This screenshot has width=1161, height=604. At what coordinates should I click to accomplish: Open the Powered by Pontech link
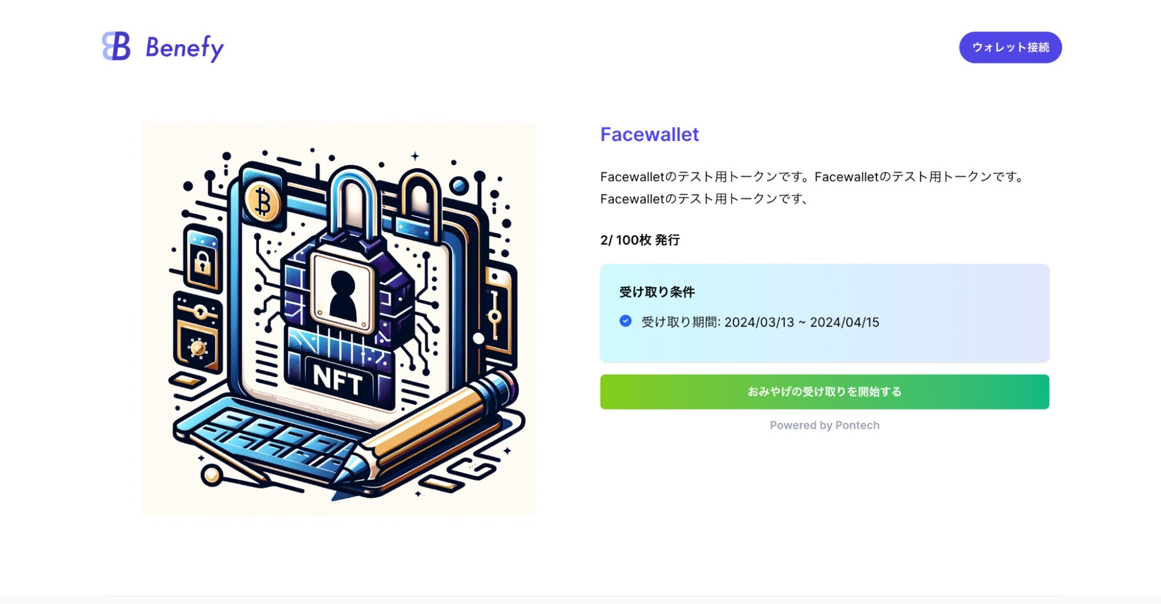coord(824,425)
